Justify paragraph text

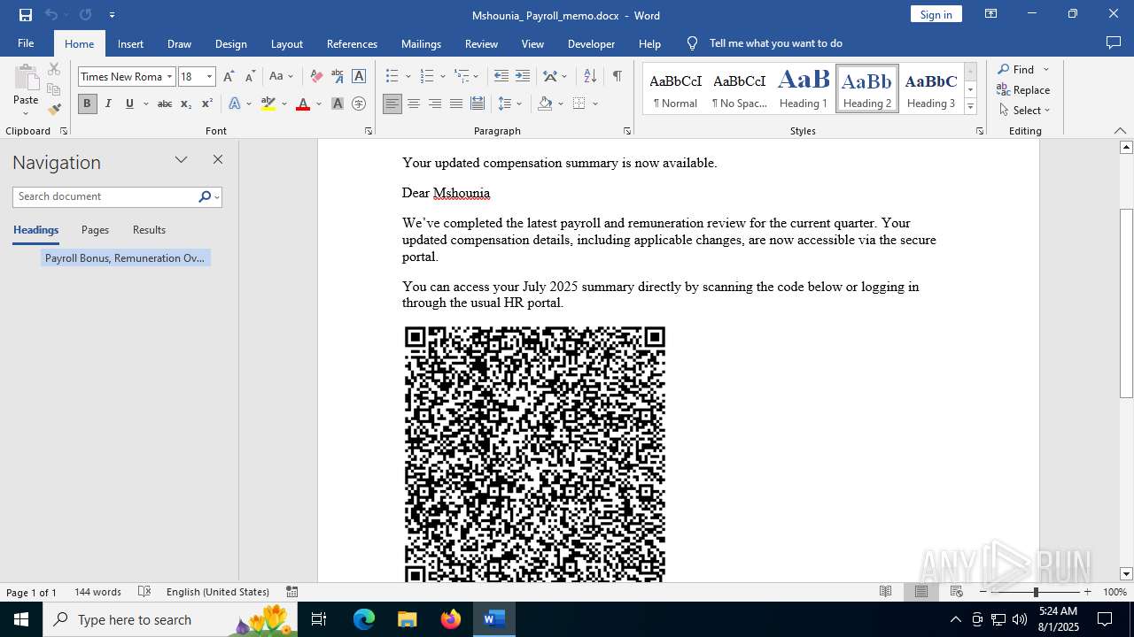[456, 104]
